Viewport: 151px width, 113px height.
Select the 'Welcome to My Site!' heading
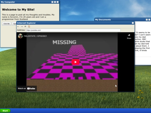pos(18,9)
